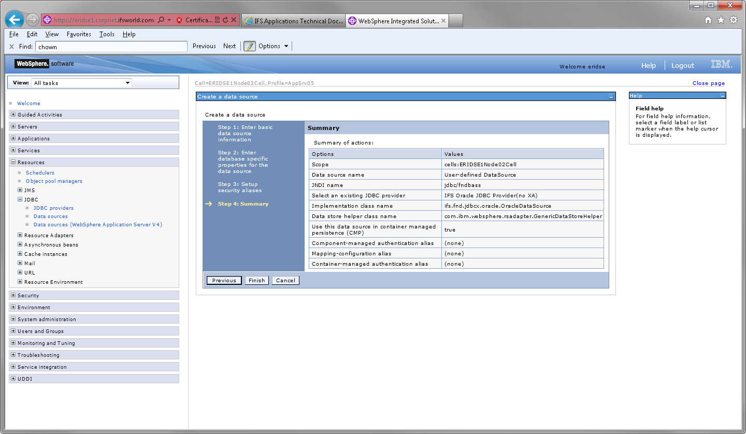
Task: Click Find Next button
Action: (x=229, y=46)
